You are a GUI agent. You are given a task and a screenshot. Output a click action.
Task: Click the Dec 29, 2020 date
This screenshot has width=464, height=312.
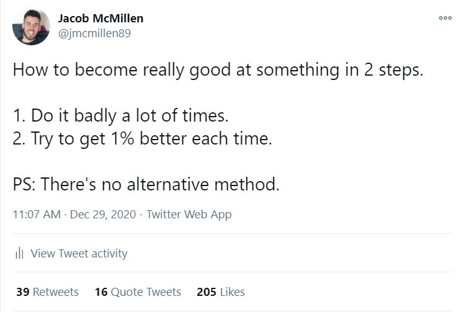pyautogui.click(x=103, y=215)
